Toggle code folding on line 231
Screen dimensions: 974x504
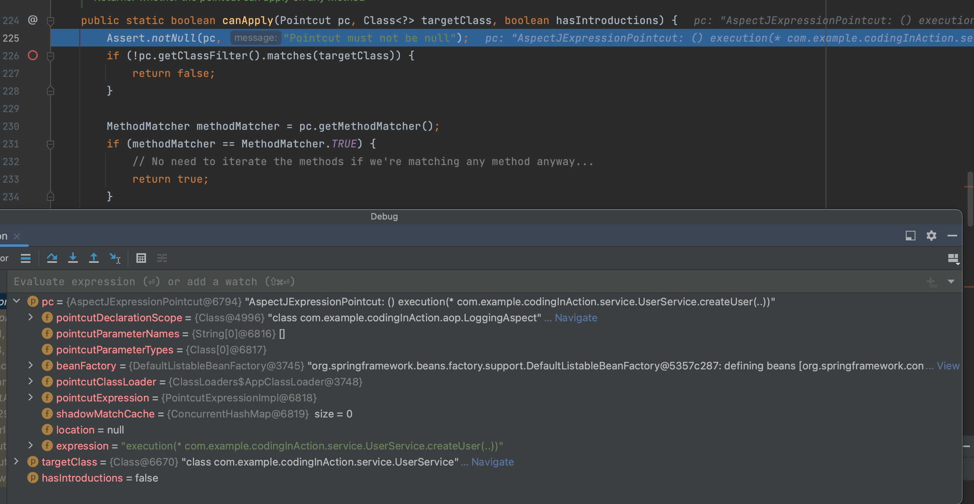[x=51, y=144]
